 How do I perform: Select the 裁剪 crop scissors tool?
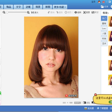tap(86, 12)
